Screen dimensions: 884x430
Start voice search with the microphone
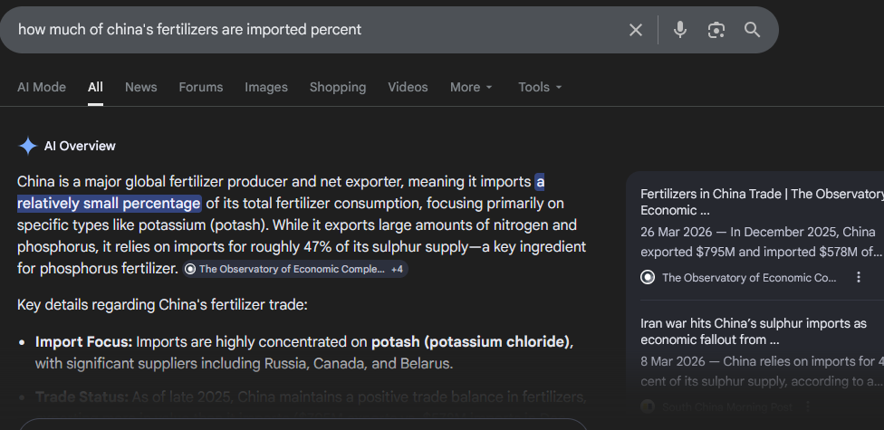(x=680, y=30)
